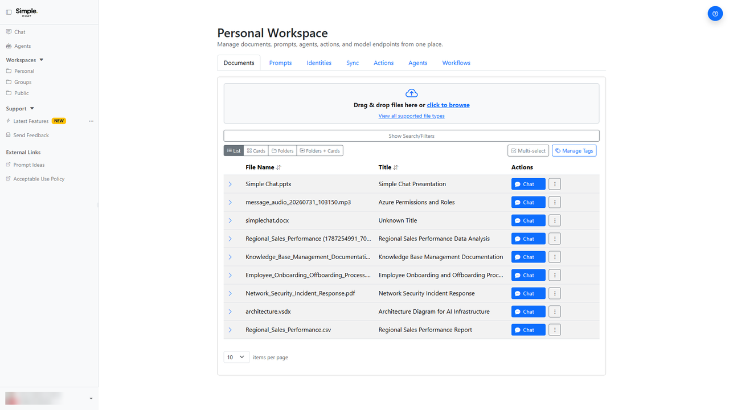Open Latest Features in the sidebar
The width and height of the screenshot is (729, 410).
pyautogui.click(x=31, y=121)
